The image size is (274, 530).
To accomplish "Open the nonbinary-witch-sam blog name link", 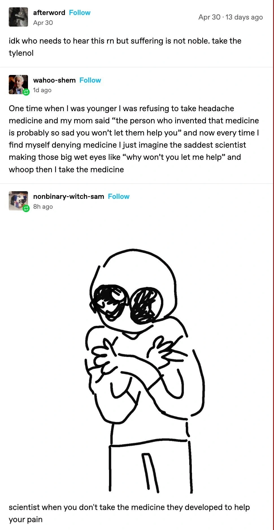I will click(x=69, y=197).
